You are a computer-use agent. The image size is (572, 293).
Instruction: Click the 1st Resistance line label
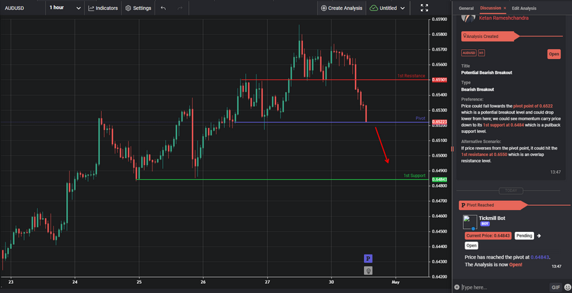click(x=411, y=76)
